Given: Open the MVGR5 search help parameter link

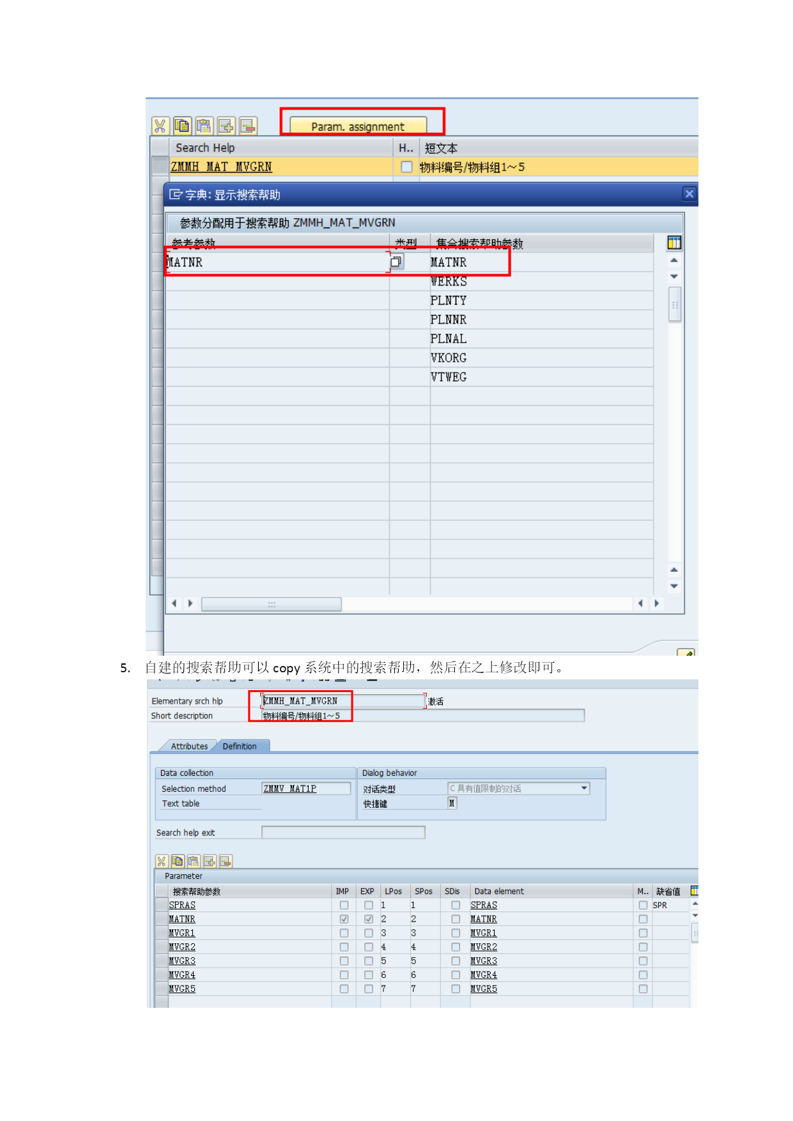Looking at the screenshot, I should click(182, 989).
